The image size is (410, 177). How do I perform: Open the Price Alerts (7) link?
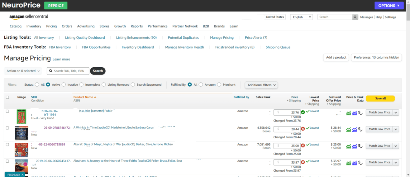pos(256,38)
